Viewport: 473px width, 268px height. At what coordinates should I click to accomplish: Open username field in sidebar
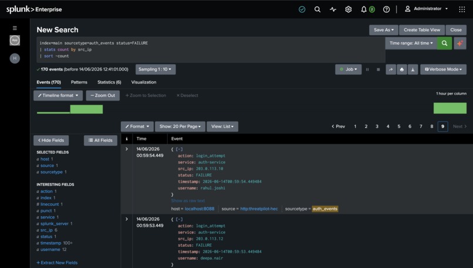[50, 250]
